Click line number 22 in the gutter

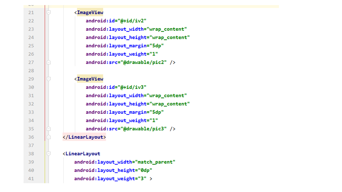[31, 21]
